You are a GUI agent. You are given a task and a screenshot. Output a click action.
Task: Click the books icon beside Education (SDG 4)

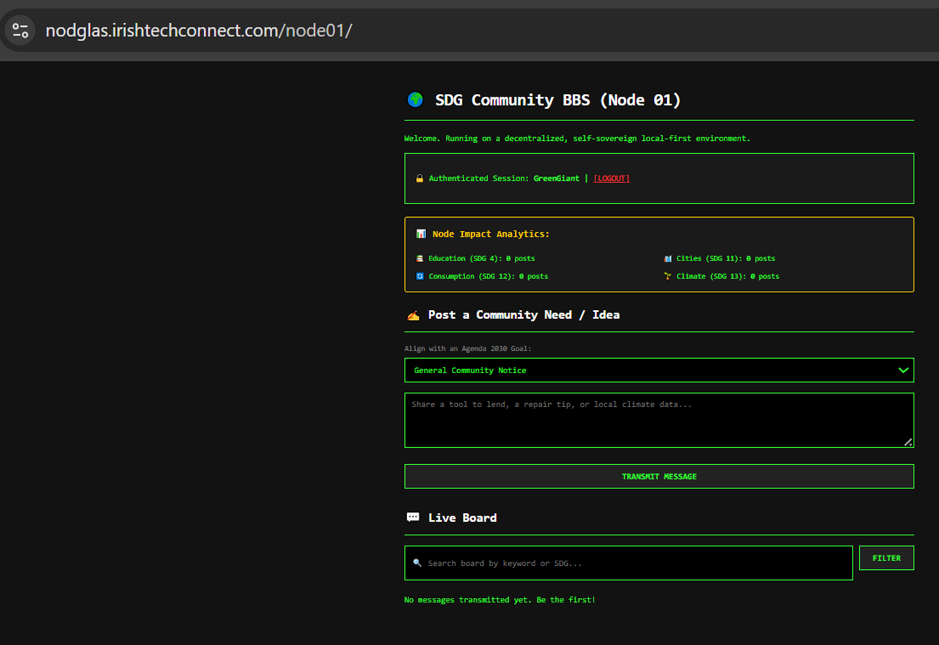tap(420, 258)
